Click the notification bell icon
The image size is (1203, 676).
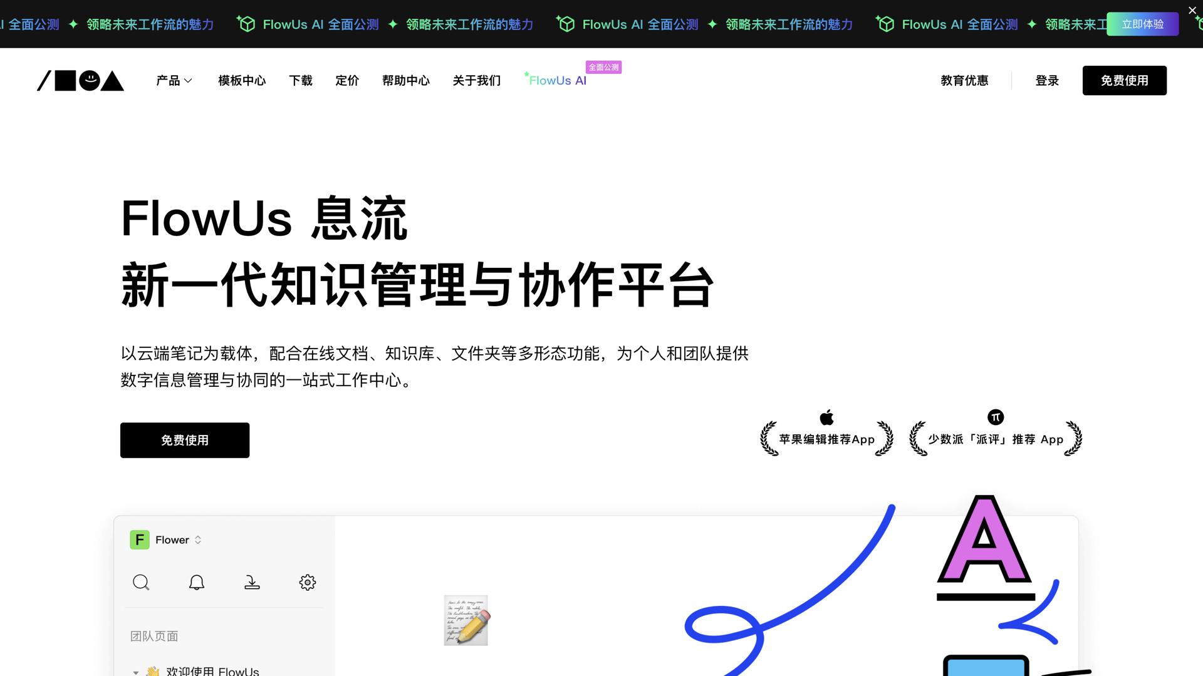(197, 582)
